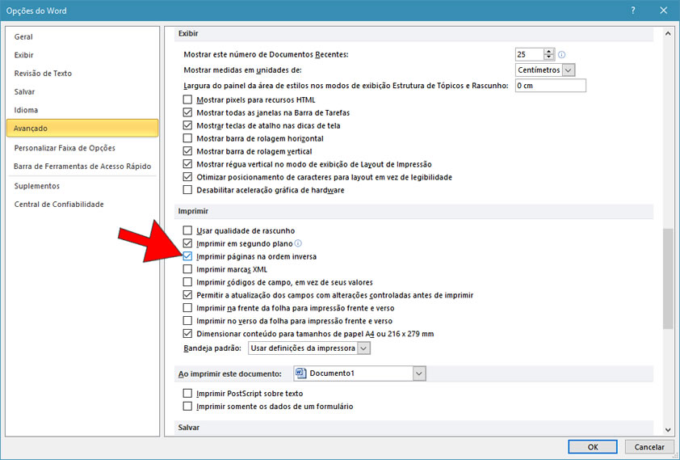Screen dimensions: 680x460
Task: Click the vertical scrollbar thumb
Action: click(668, 279)
